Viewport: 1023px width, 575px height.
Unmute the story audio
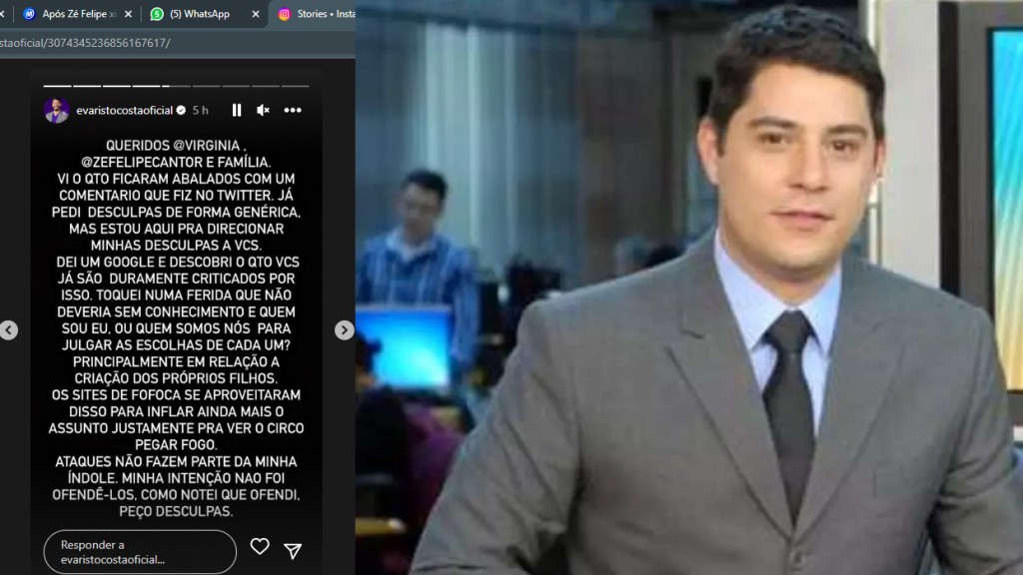pos(263,110)
